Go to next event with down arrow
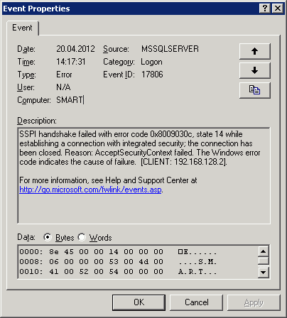 click(x=255, y=70)
